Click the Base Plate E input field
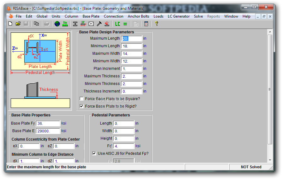 [48, 131]
